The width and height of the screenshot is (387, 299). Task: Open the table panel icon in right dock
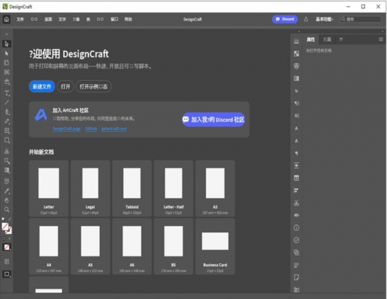click(x=297, y=178)
